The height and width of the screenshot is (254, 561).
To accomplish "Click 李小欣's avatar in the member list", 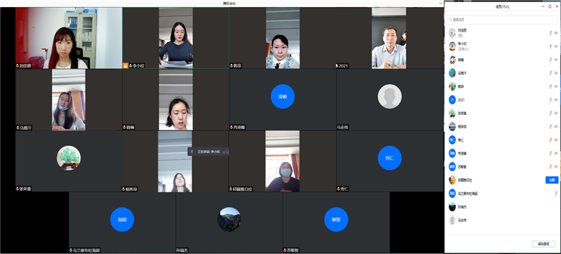I will (452, 46).
